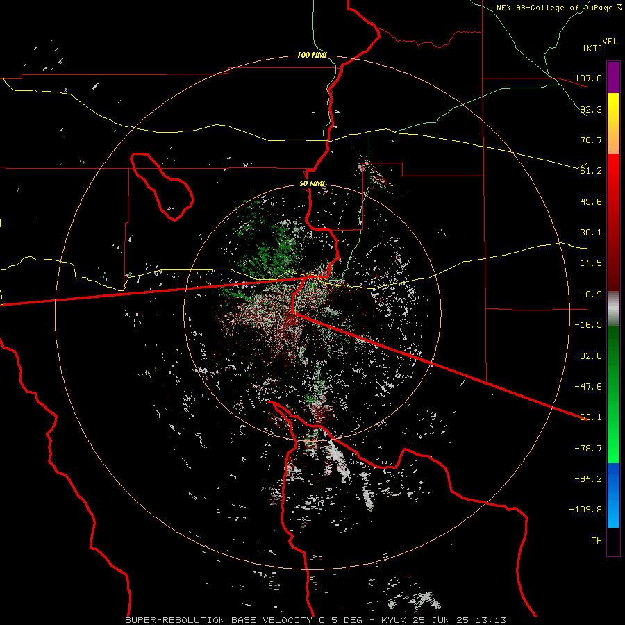The image size is (625, 625).
Task: Click the -63.1 velocity scale value
Action: click(588, 417)
